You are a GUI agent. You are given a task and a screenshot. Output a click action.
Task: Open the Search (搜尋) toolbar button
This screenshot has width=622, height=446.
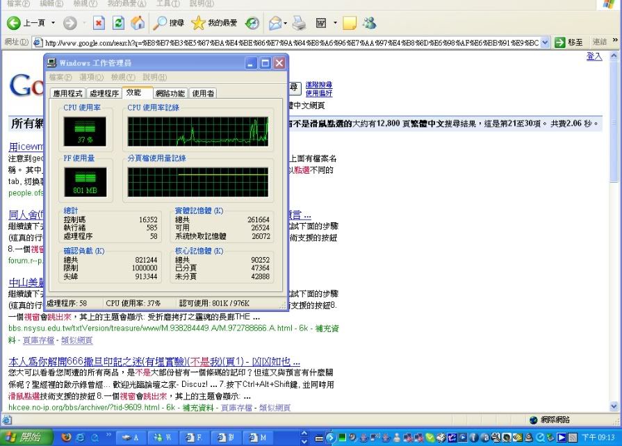click(x=169, y=23)
